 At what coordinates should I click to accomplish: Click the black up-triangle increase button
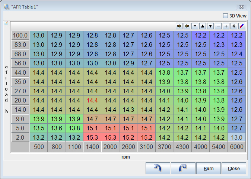203,26
